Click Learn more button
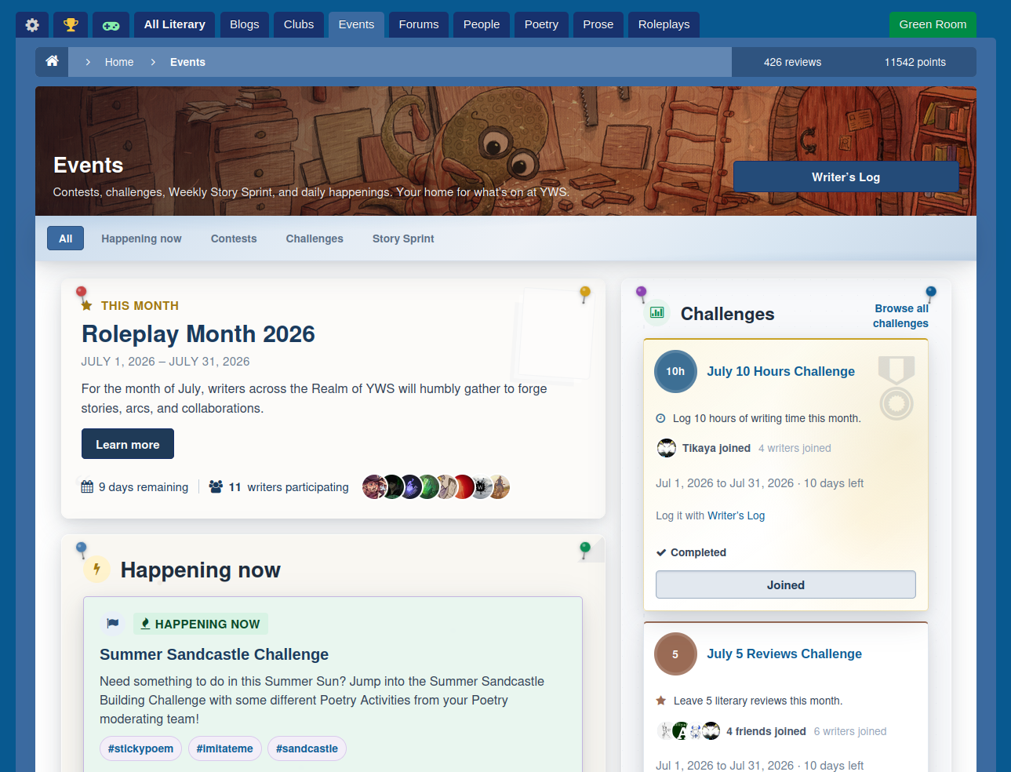This screenshot has height=772, width=1011. [128, 444]
